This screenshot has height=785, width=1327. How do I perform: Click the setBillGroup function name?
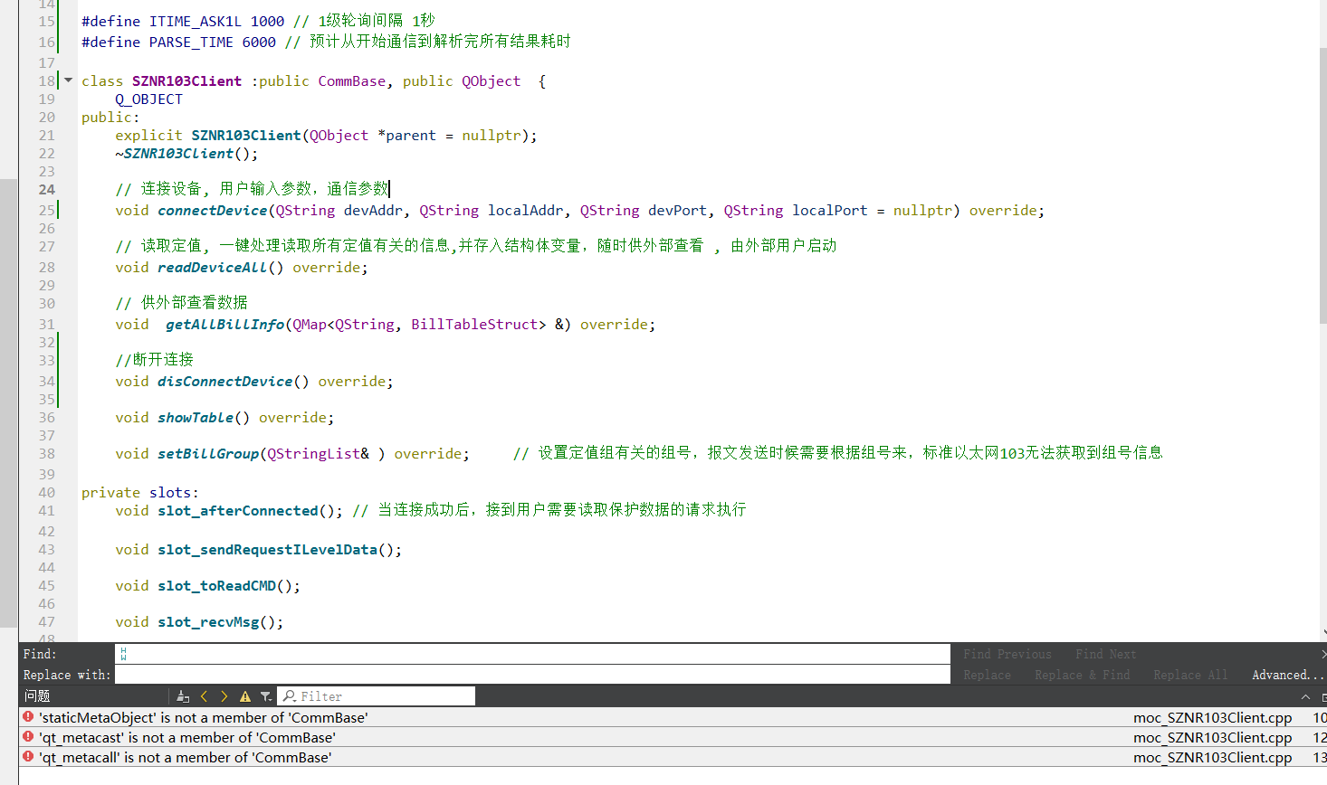208,453
